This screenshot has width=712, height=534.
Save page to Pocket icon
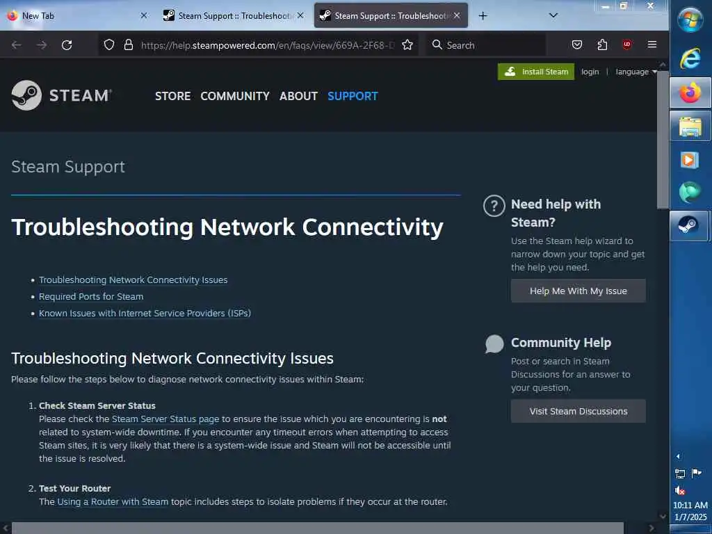[x=577, y=44]
